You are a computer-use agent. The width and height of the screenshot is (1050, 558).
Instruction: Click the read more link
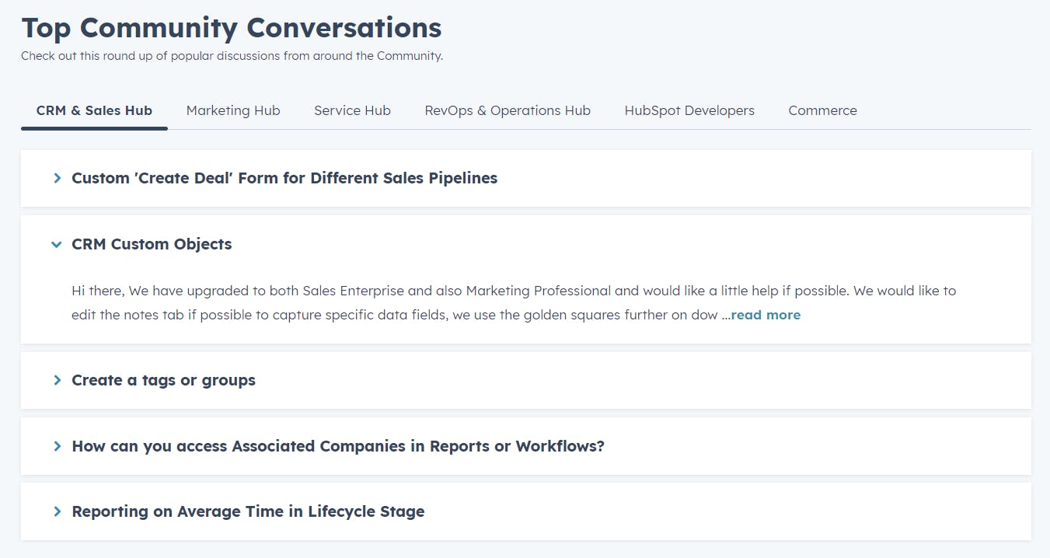pos(766,315)
